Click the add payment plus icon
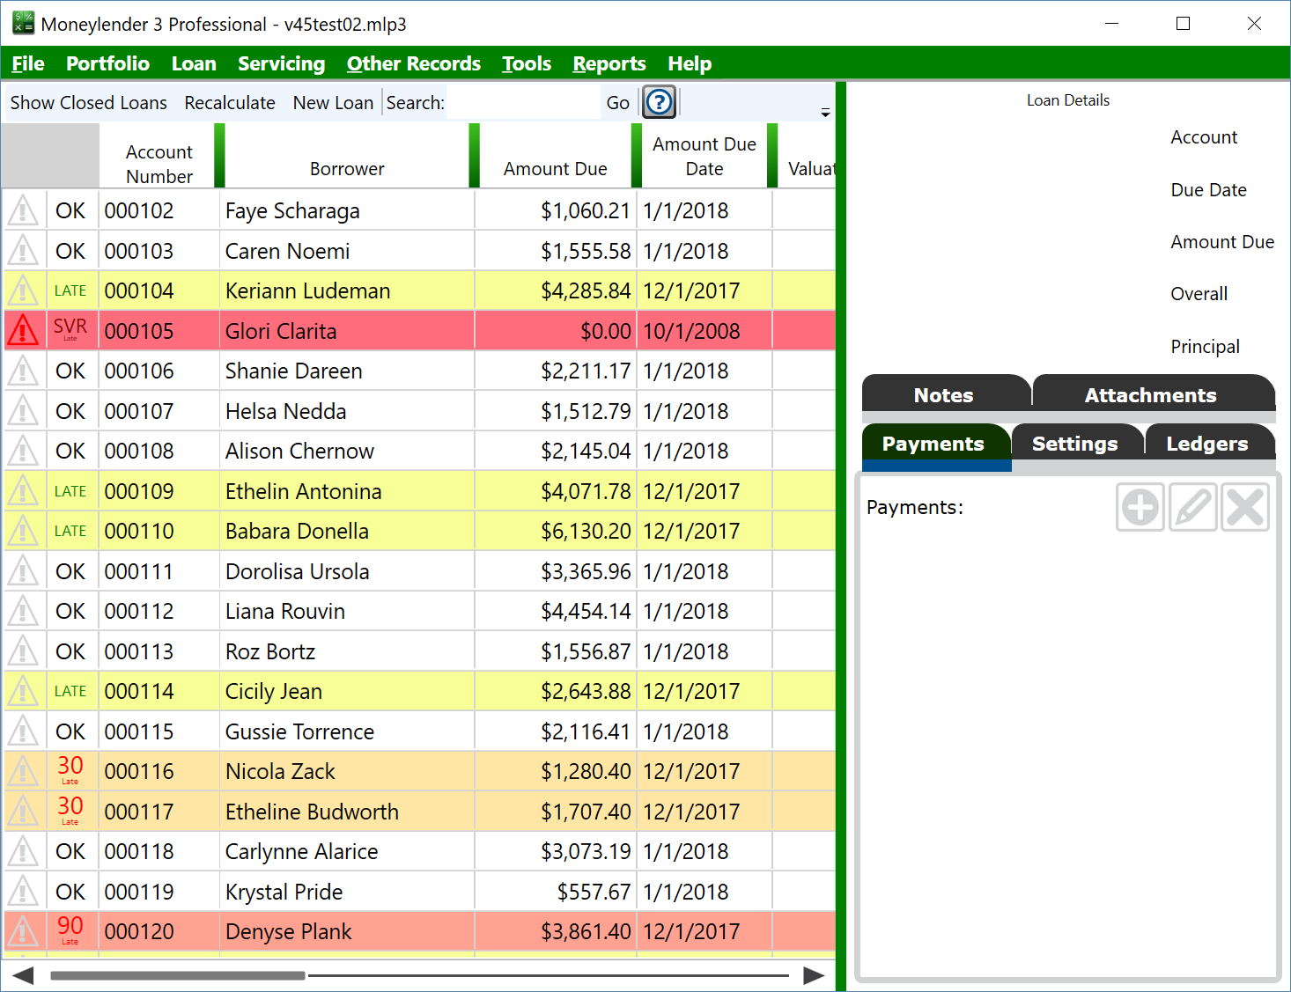The image size is (1291, 992). click(x=1140, y=507)
